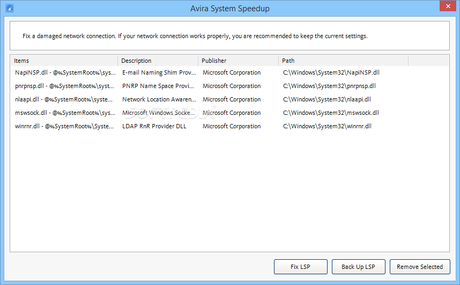460x285 pixels.
Task: Click the E-mail Naming Shim Provider description
Action: coord(159,72)
